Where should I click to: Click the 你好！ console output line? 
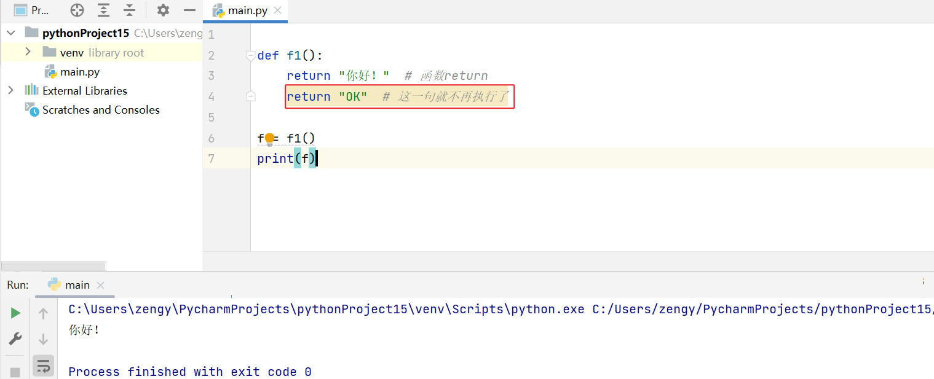pyautogui.click(x=84, y=330)
